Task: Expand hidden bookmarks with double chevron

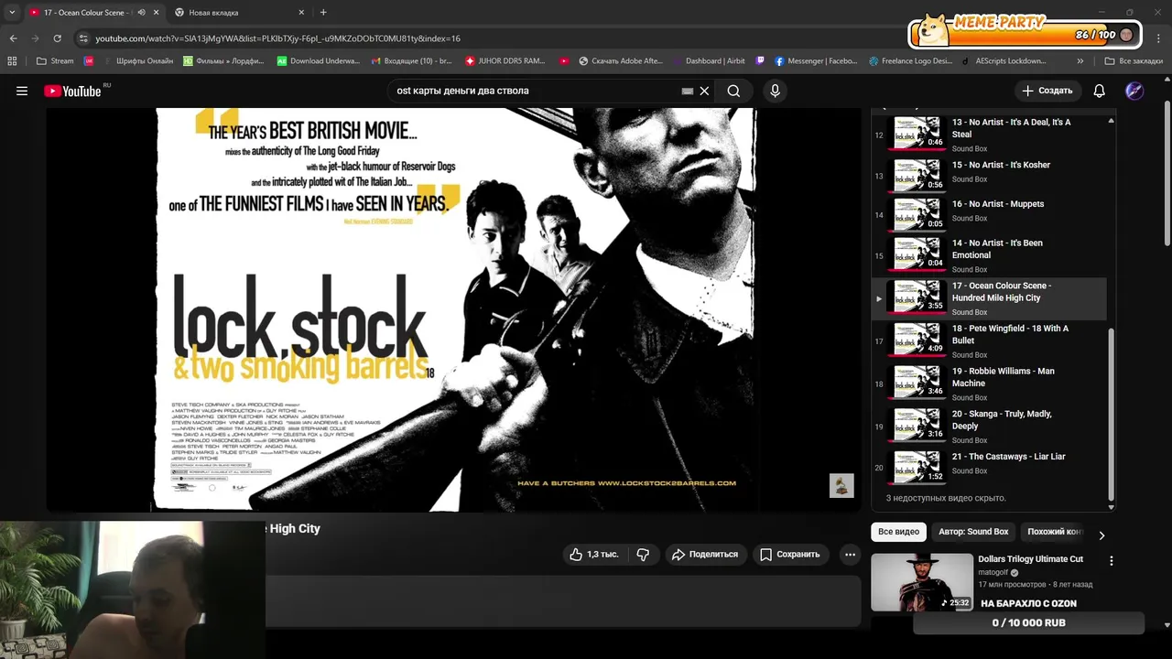Action: coord(1080,61)
